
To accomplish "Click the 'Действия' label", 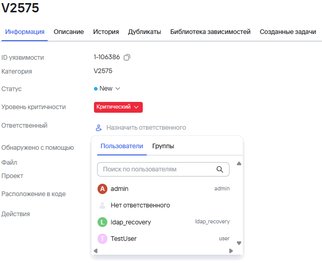I will tap(15, 214).
